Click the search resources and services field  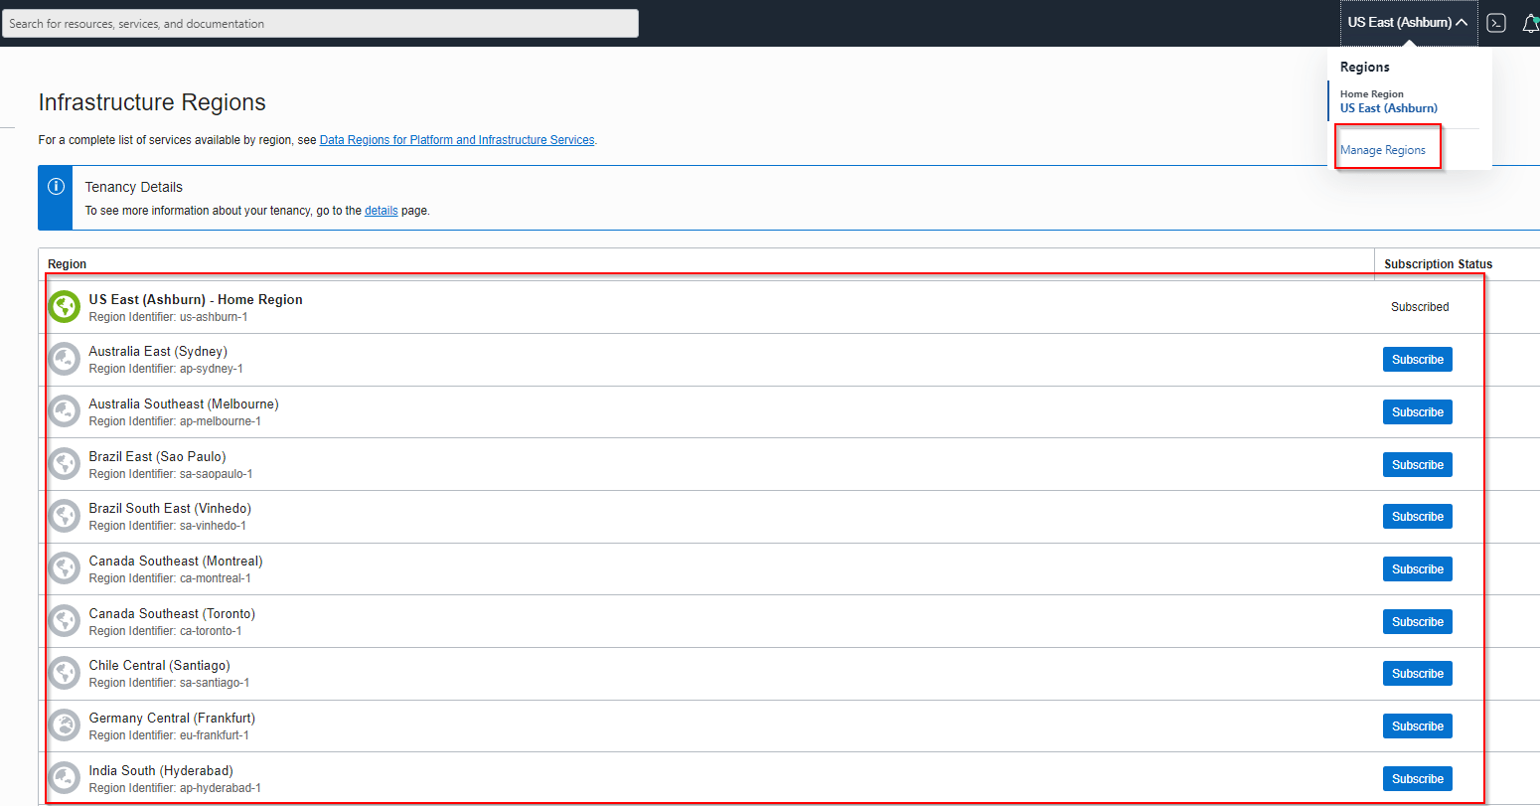(320, 24)
